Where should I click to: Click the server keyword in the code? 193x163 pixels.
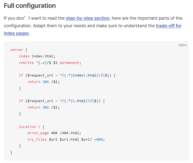click(x=16, y=50)
